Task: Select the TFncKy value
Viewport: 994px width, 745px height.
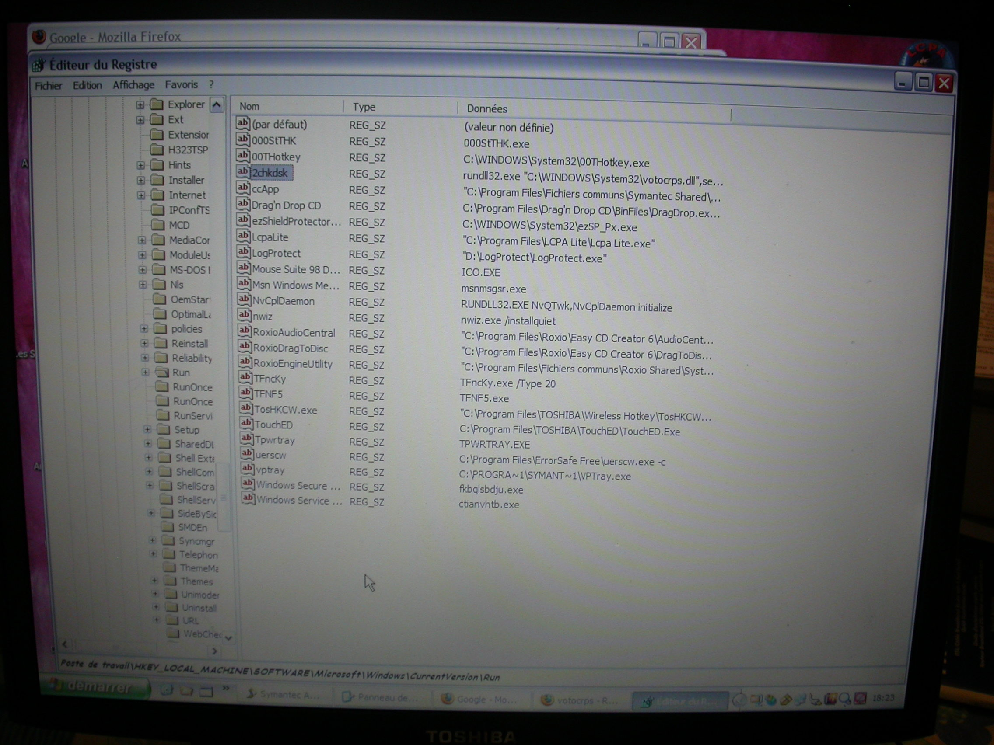Action: click(269, 379)
